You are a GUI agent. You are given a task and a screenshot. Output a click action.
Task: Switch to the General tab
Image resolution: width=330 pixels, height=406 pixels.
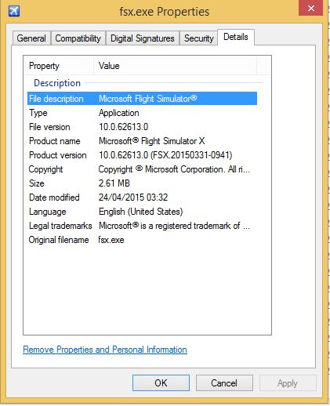31,38
